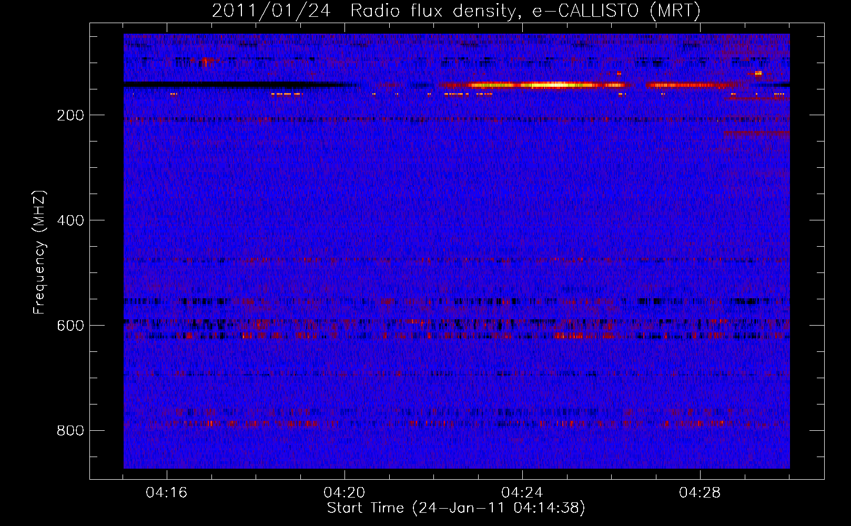The image size is (851, 526).
Task: Click the '04:16' time tick label
Action: click(167, 493)
